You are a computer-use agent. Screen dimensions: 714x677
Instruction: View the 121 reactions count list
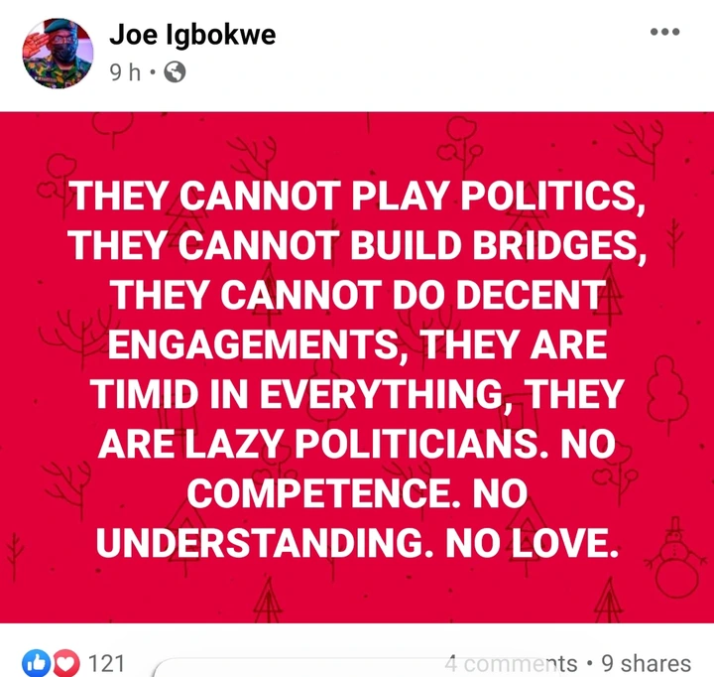[x=106, y=663]
